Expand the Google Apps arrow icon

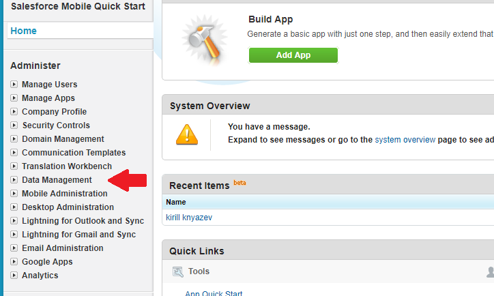click(x=14, y=262)
